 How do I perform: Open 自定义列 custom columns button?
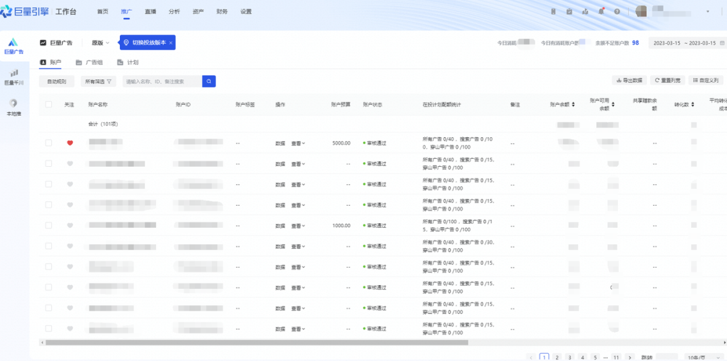pyautogui.click(x=705, y=80)
